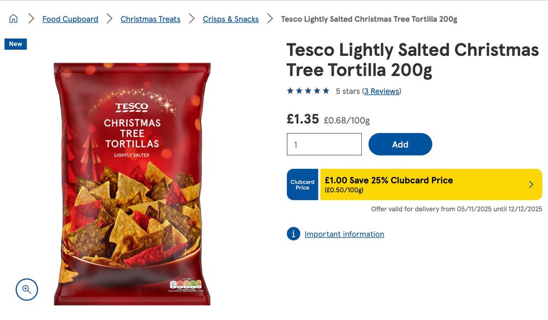Open the Food Cupboard breadcrumb

tap(70, 19)
